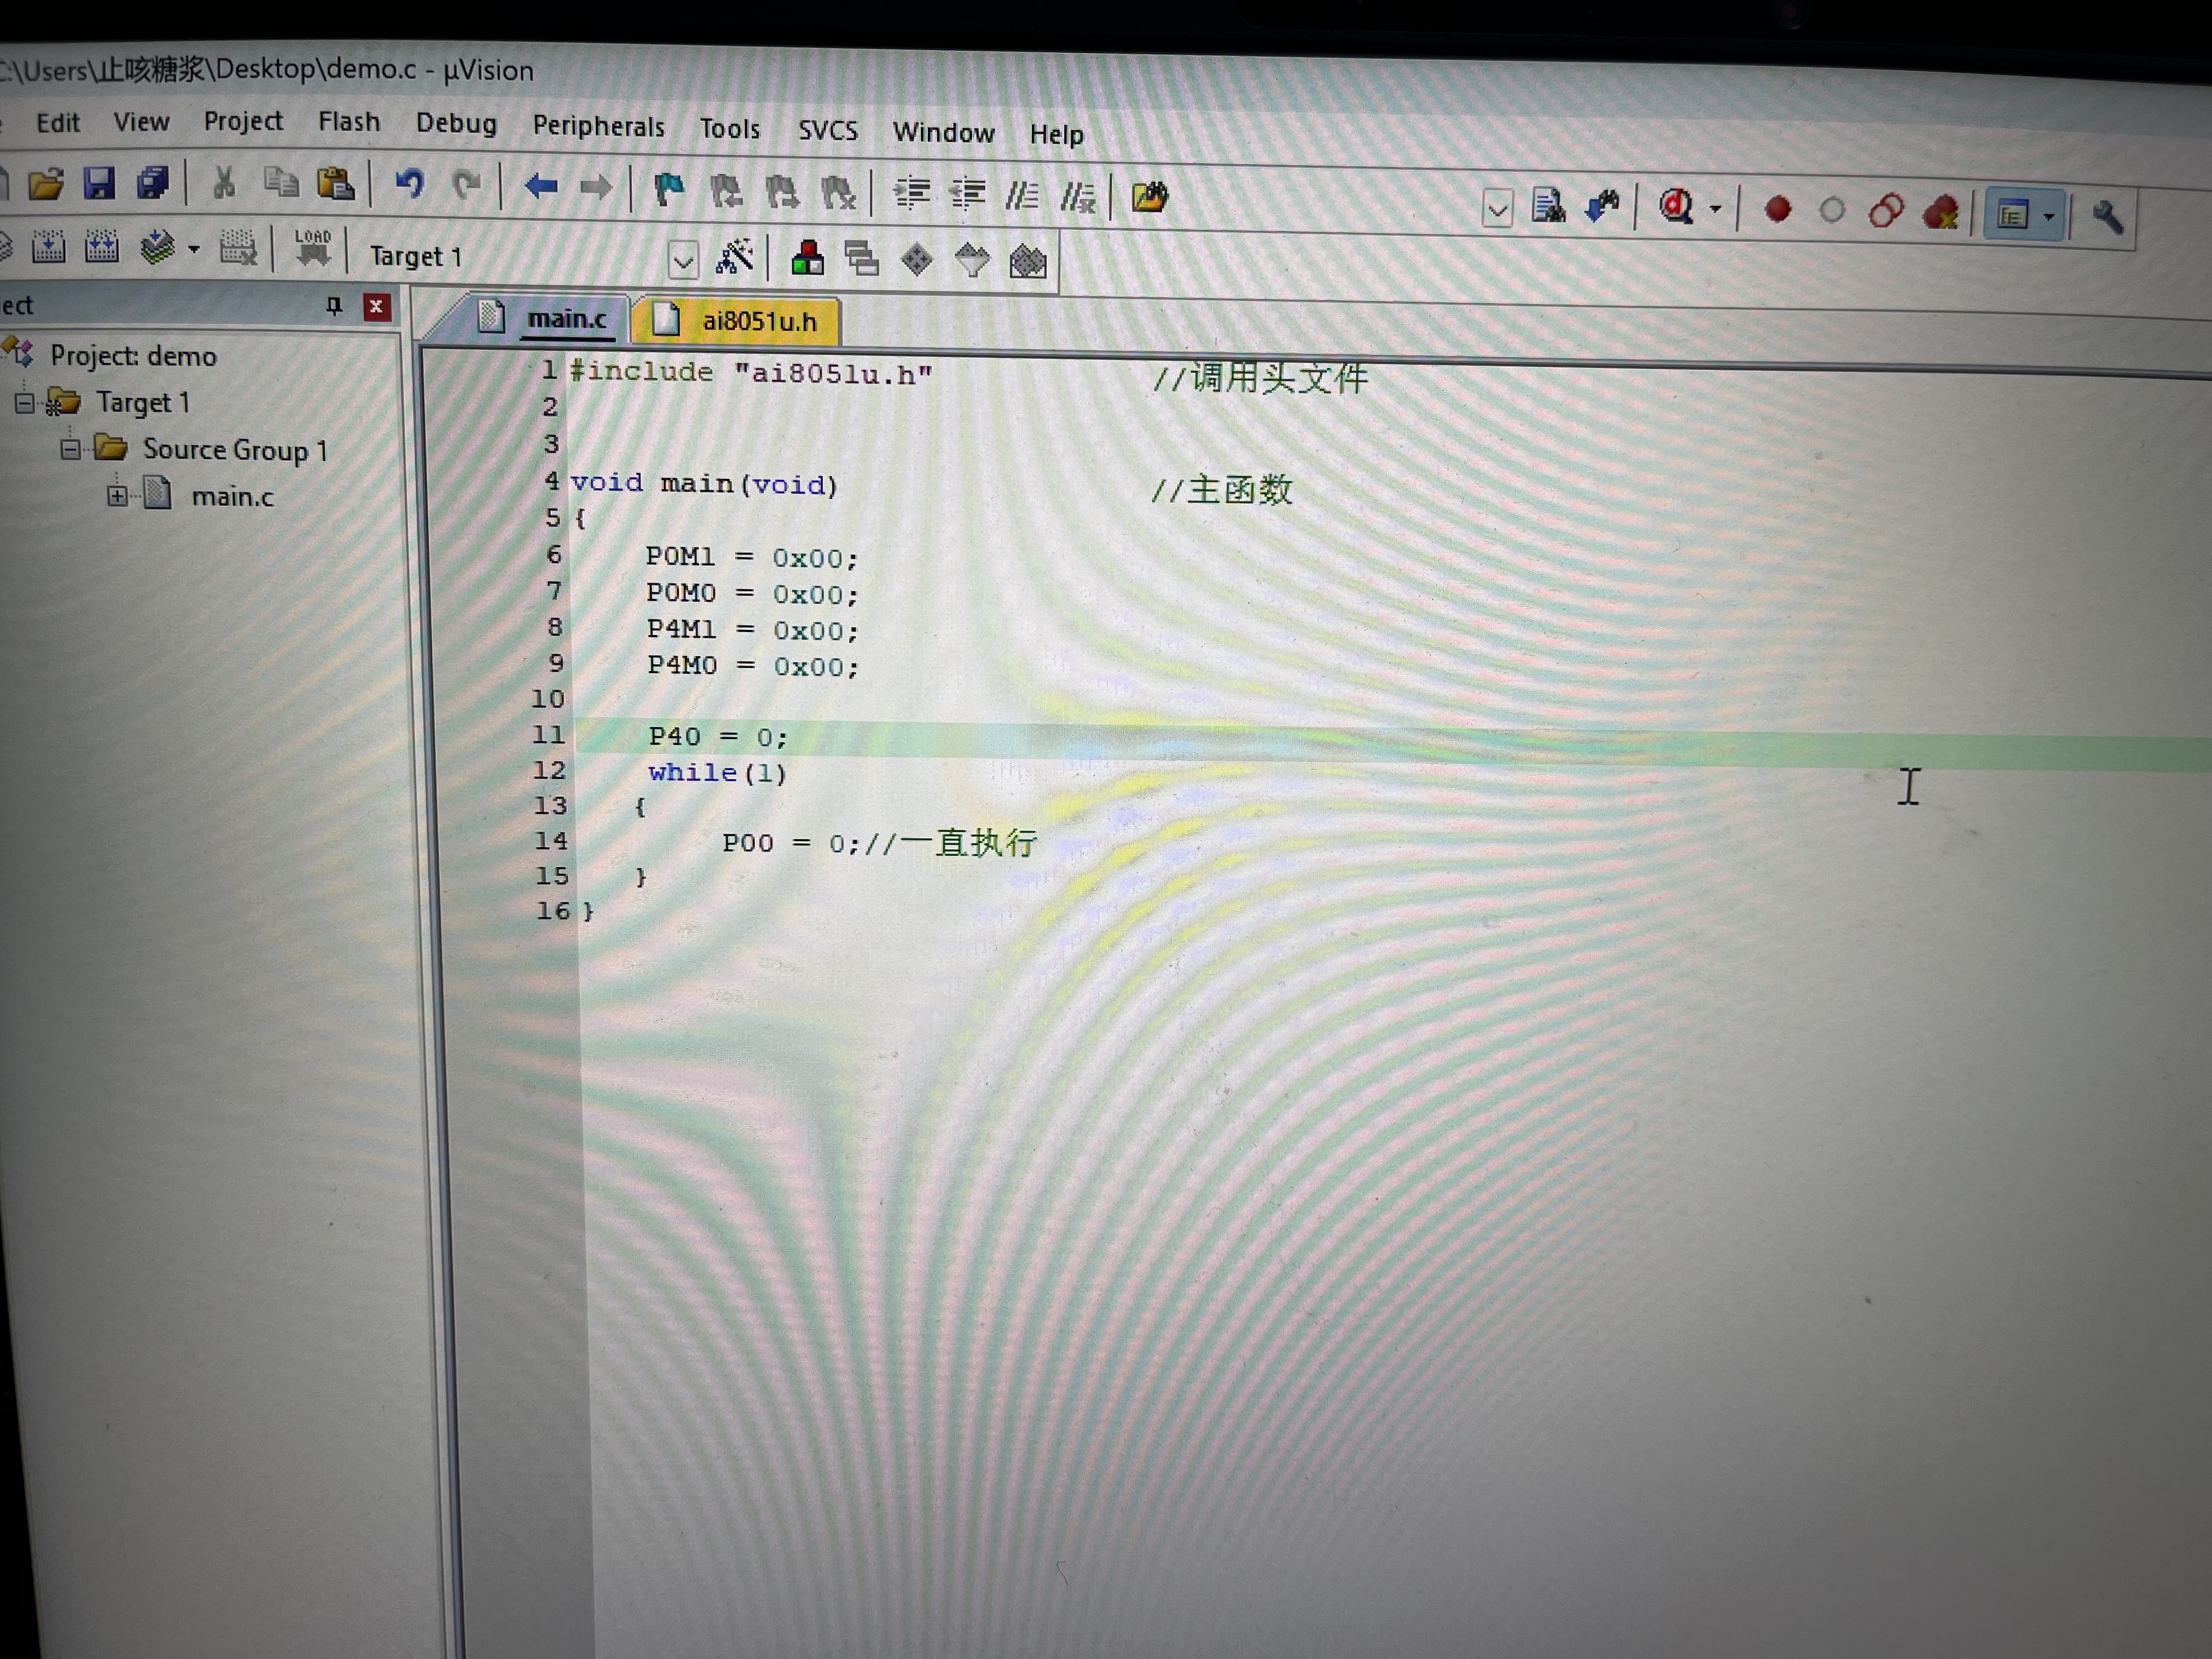Open Configuration wrench icon

point(2106,216)
